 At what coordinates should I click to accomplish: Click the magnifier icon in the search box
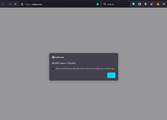tap(105, 4)
